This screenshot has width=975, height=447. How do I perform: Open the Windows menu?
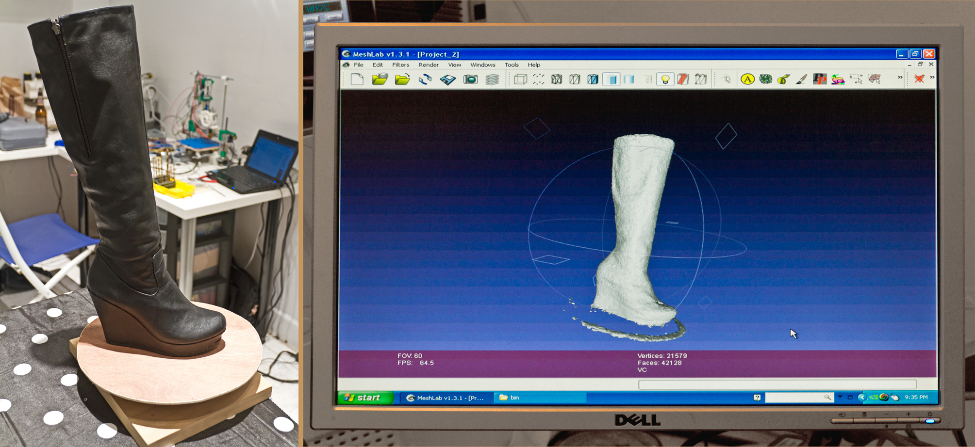click(x=483, y=65)
